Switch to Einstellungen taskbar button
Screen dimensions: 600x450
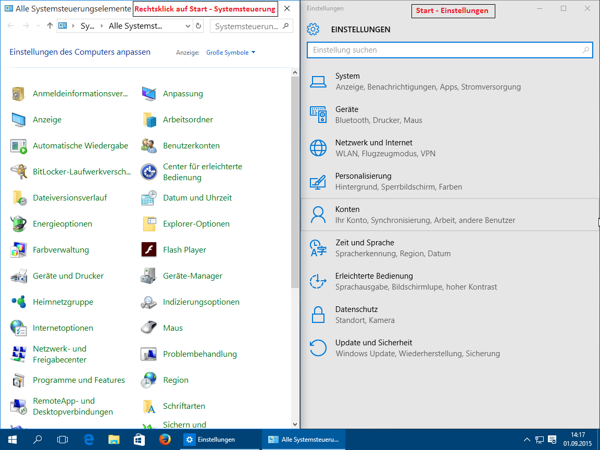pyautogui.click(x=220, y=440)
